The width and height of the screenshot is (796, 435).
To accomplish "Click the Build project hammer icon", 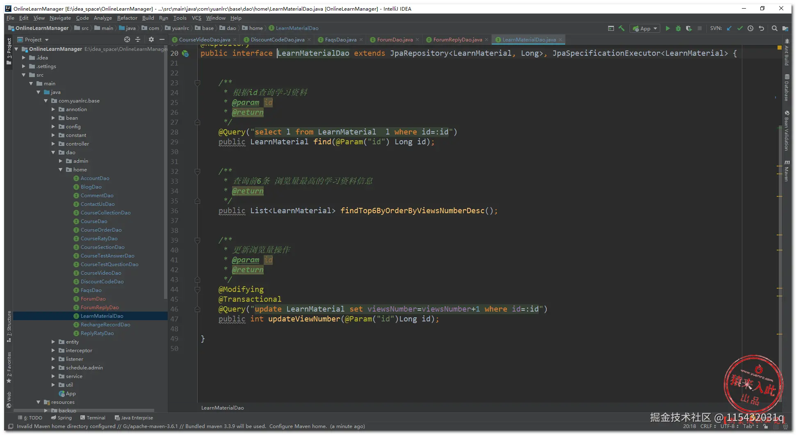I will pos(622,28).
